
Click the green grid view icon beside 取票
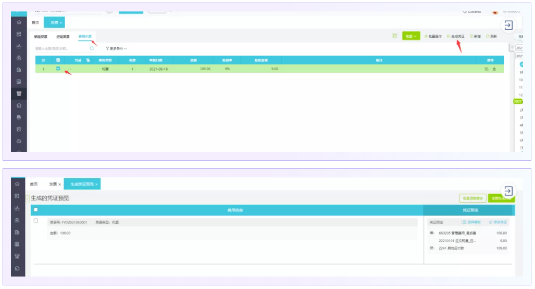click(394, 36)
